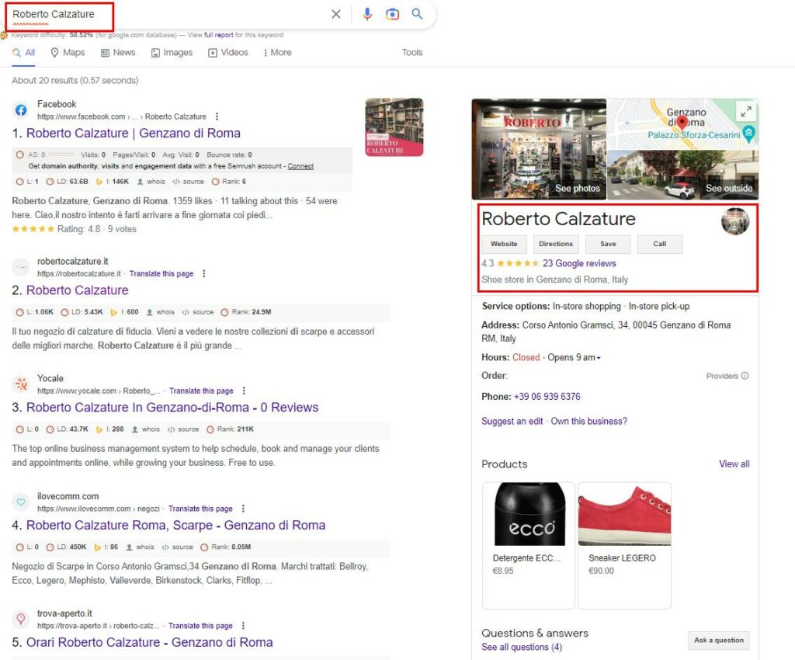Open Roberto Calzature | Genzano di Roma Facebook result

pyautogui.click(x=134, y=133)
